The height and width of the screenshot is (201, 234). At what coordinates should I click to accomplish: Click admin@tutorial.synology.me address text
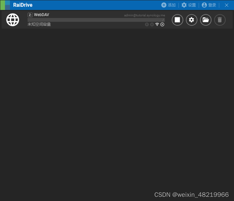(144, 15)
